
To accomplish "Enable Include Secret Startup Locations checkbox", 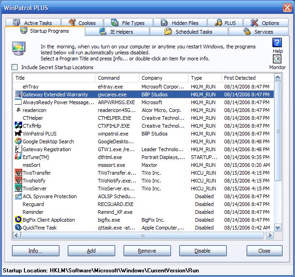I will pyautogui.click(x=14, y=67).
